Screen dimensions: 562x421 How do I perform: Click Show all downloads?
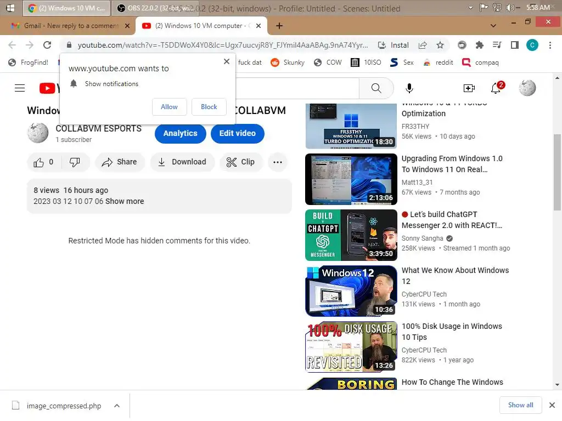[520, 405]
